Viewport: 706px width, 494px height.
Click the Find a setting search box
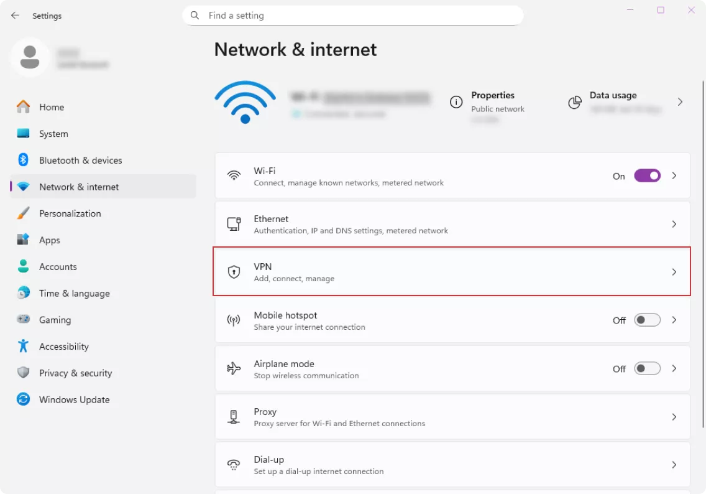tap(353, 16)
